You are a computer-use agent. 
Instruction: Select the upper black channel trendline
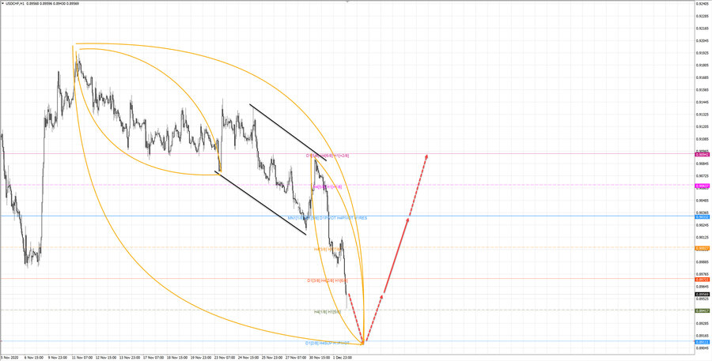click(288, 133)
